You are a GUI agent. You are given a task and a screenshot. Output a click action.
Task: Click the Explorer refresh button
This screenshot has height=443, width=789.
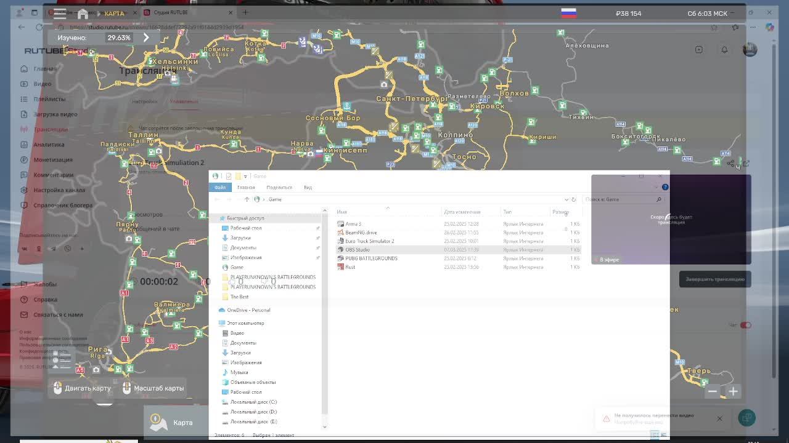[x=573, y=199]
